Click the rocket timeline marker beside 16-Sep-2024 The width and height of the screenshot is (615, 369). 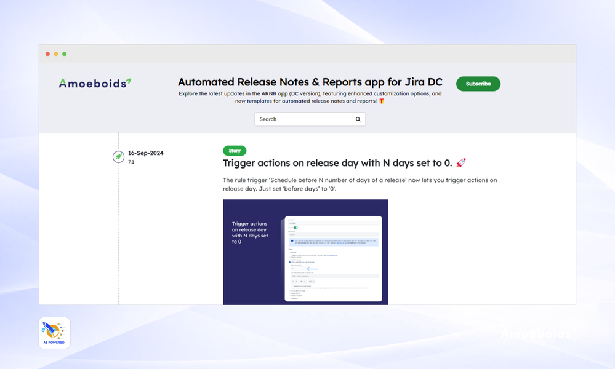[x=118, y=157]
